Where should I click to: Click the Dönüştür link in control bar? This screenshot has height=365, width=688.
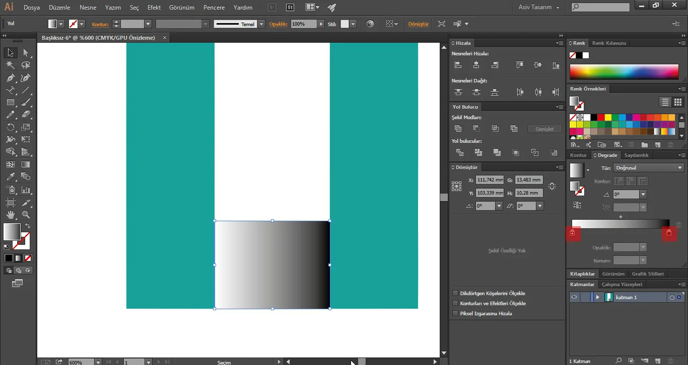[x=418, y=24]
